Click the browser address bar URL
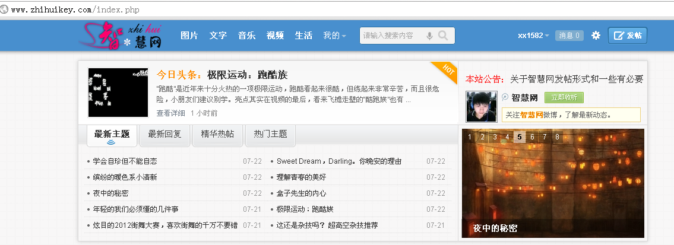 [x=75, y=10]
